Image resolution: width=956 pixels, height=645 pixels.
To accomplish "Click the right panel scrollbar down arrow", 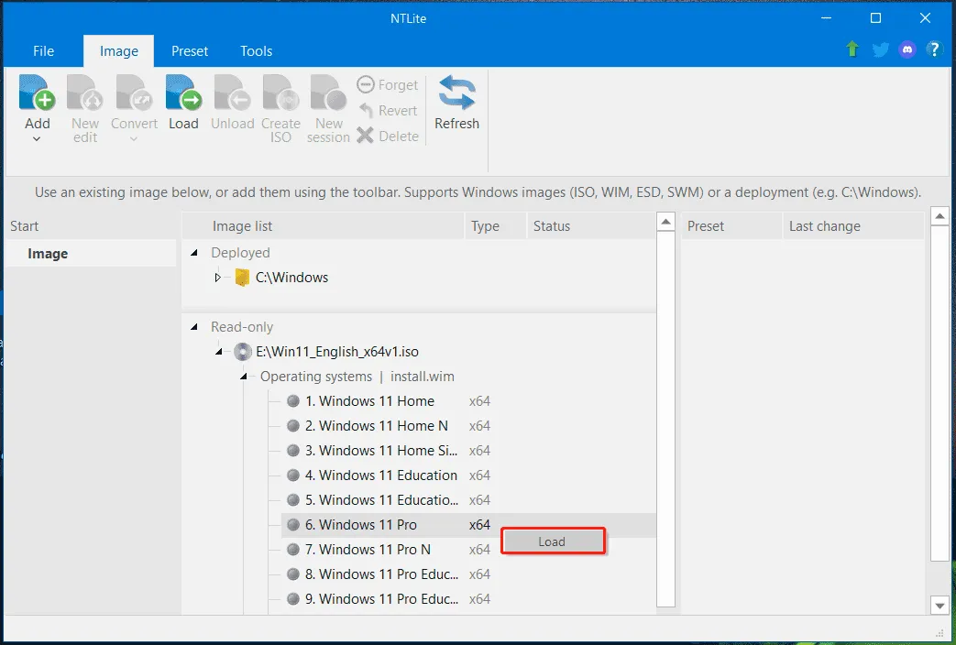I will tap(940, 606).
